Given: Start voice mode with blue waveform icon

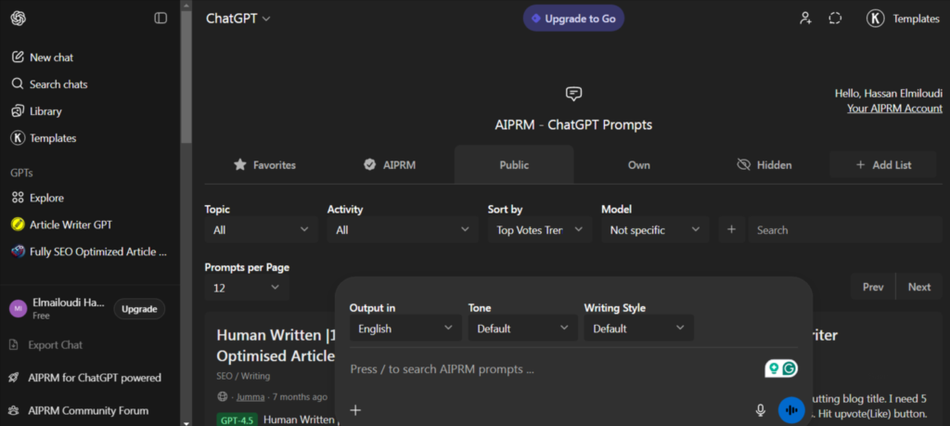Looking at the screenshot, I should click(x=790, y=409).
